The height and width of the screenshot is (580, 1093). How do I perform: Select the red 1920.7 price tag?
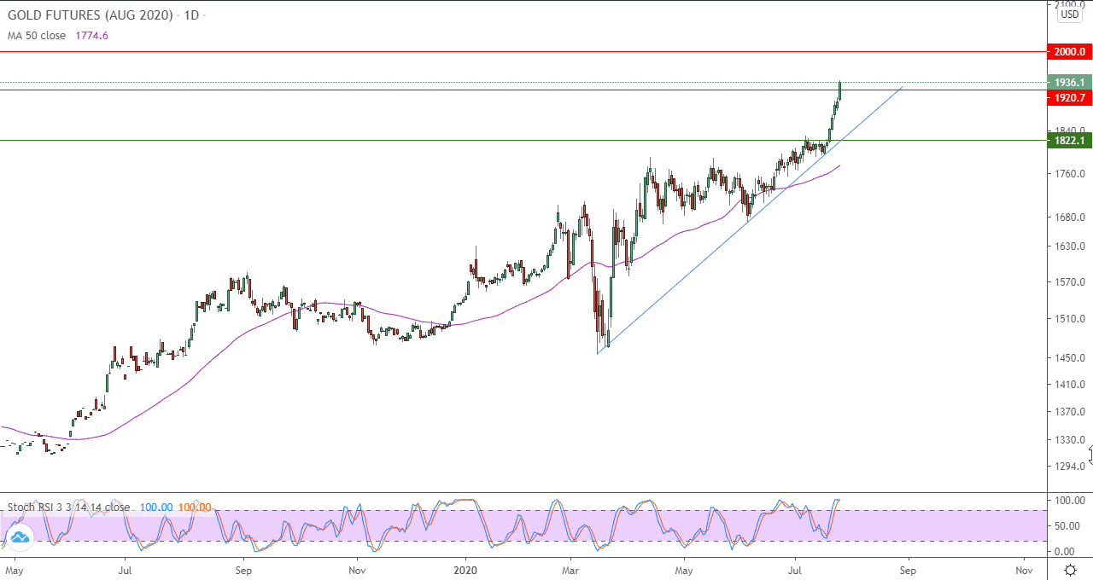click(1069, 98)
